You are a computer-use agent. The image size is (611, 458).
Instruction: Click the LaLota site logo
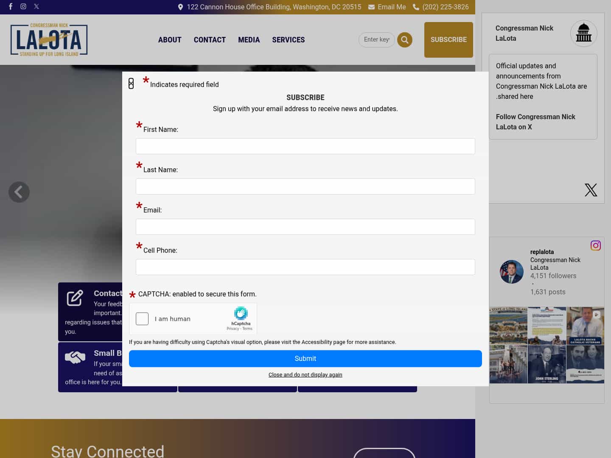point(49,39)
